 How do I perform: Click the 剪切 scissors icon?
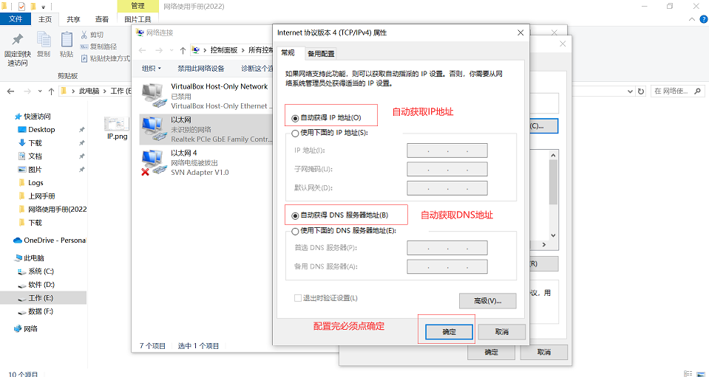point(84,35)
